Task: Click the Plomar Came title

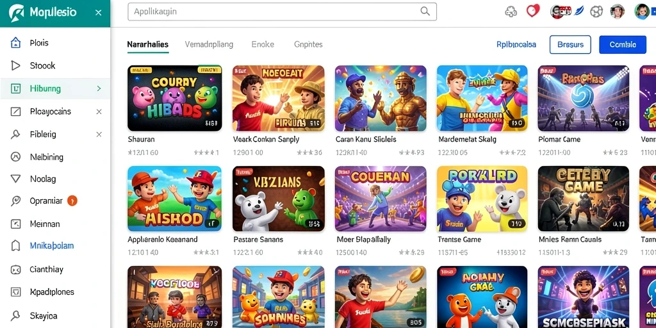Action: click(559, 139)
